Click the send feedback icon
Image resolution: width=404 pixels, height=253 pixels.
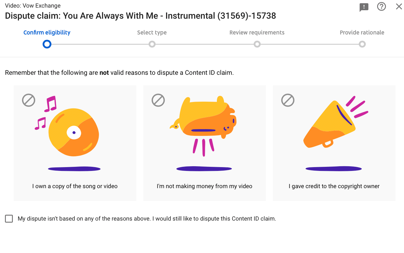[364, 7]
